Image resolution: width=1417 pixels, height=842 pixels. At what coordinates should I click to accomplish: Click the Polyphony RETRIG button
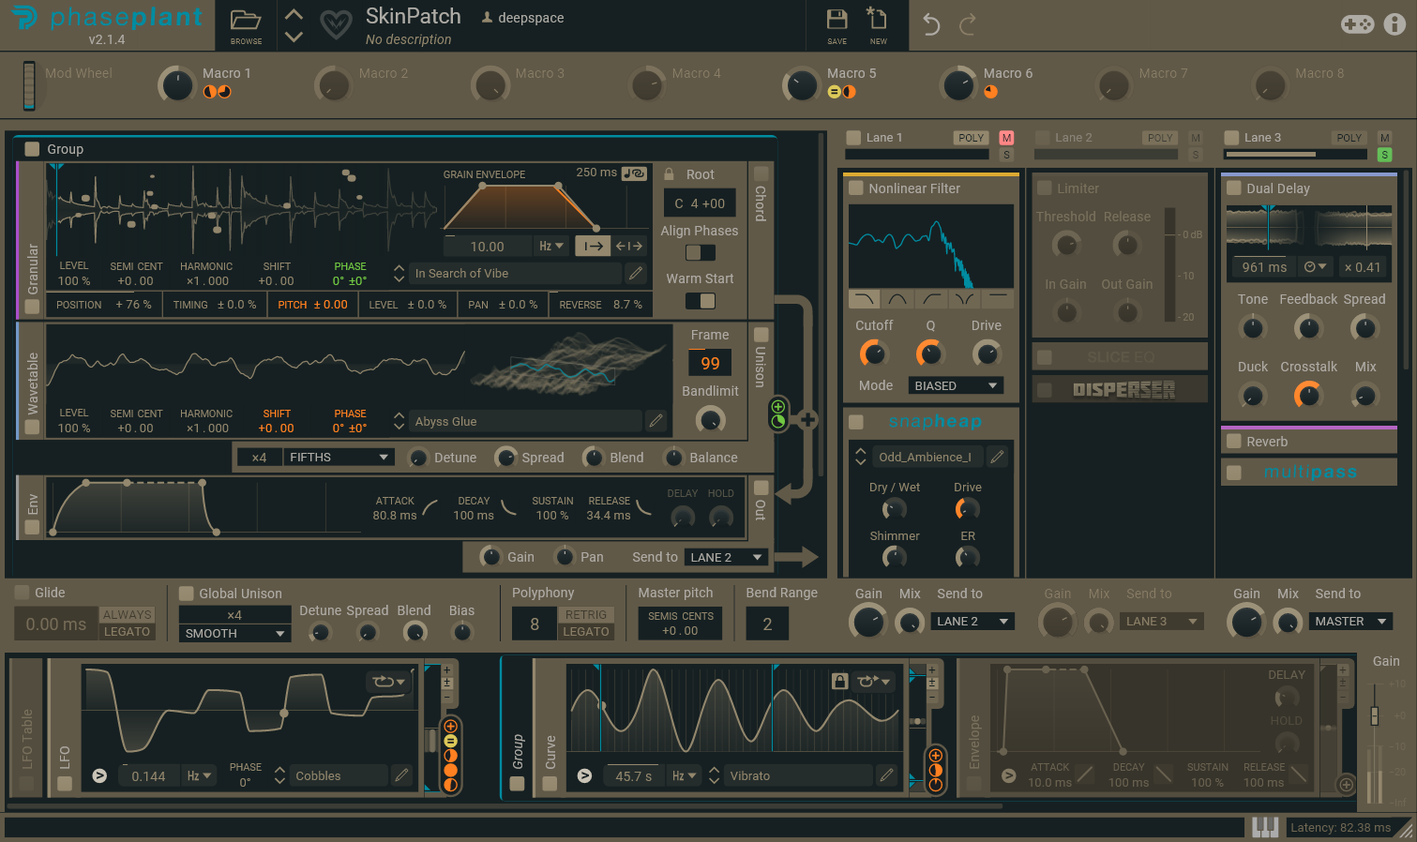[586, 614]
